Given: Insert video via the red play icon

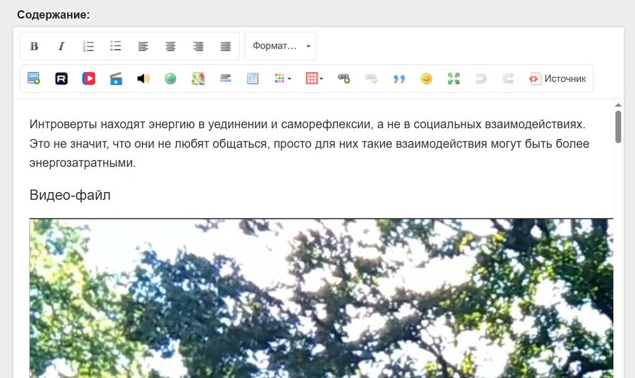Looking at the screenshot, I should click(88, 79).
